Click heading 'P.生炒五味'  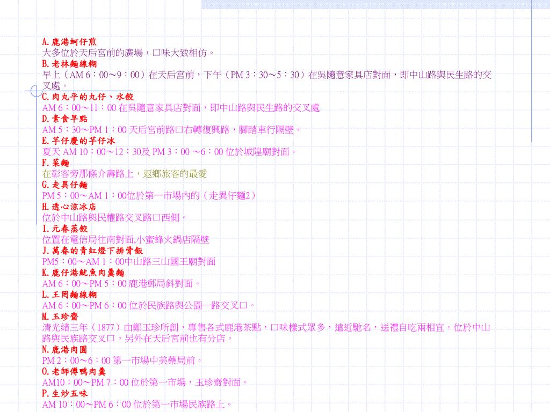tap(64, 393)
